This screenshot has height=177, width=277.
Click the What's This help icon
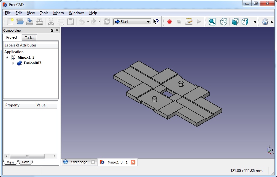[x=156, y=22]
